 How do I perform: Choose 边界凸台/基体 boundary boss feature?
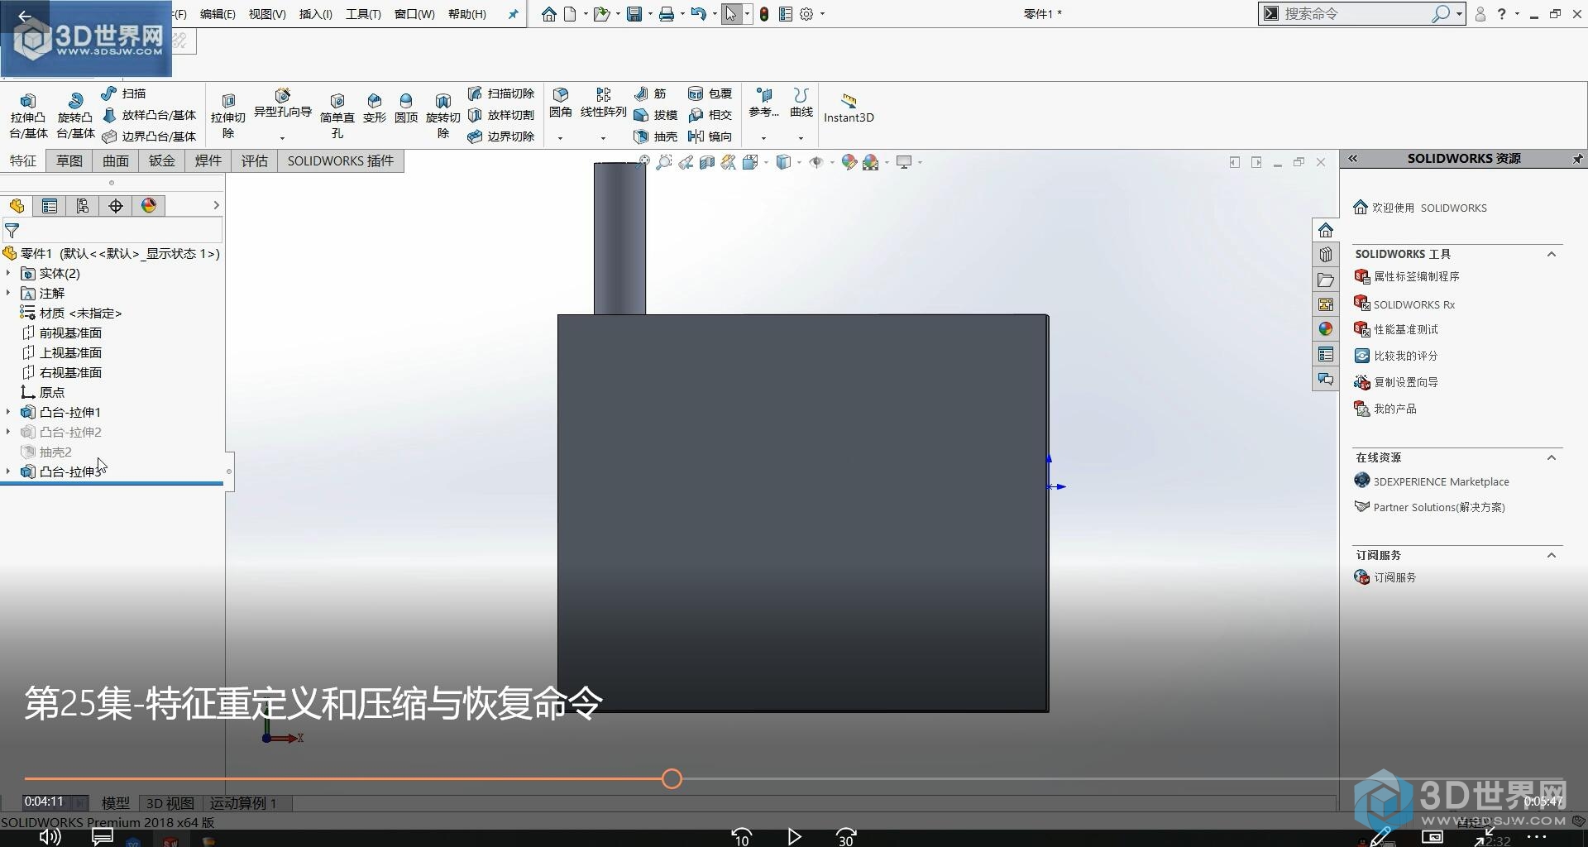[149, 136]
